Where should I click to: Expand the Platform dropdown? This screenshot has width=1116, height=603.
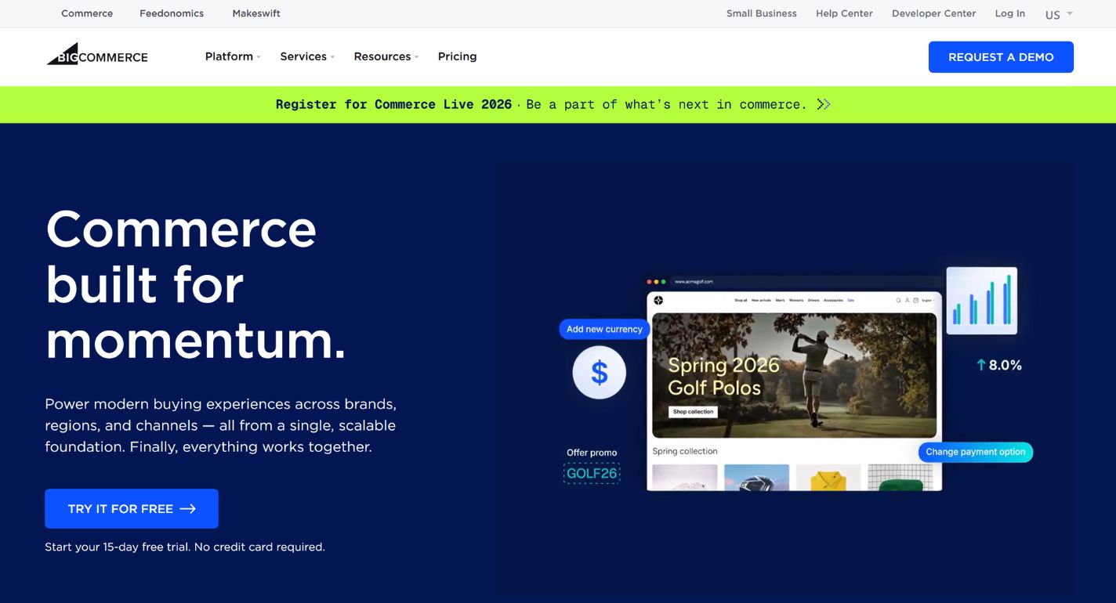231,56
